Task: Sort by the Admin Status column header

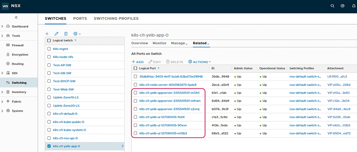Action: coord(243,68)
